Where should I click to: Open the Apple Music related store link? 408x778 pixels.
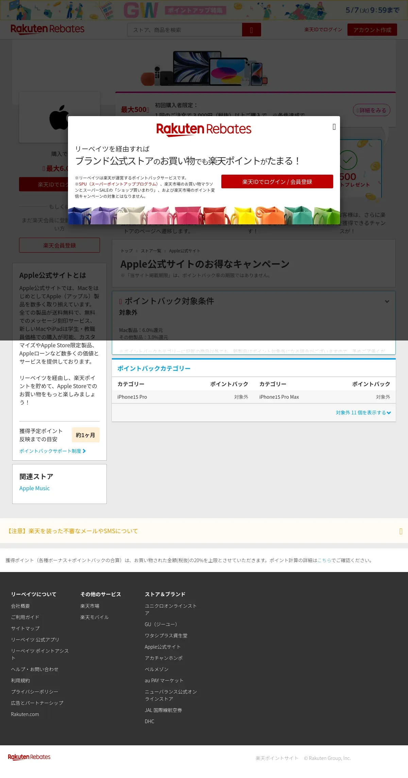click(34, 488)
